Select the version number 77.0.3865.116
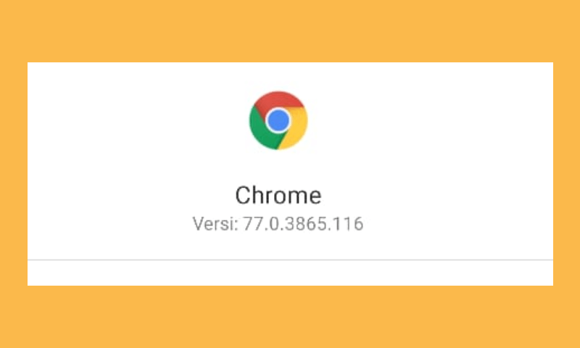Screen dimensions: 580x348 pyautogui.click(x=303, y=224)
